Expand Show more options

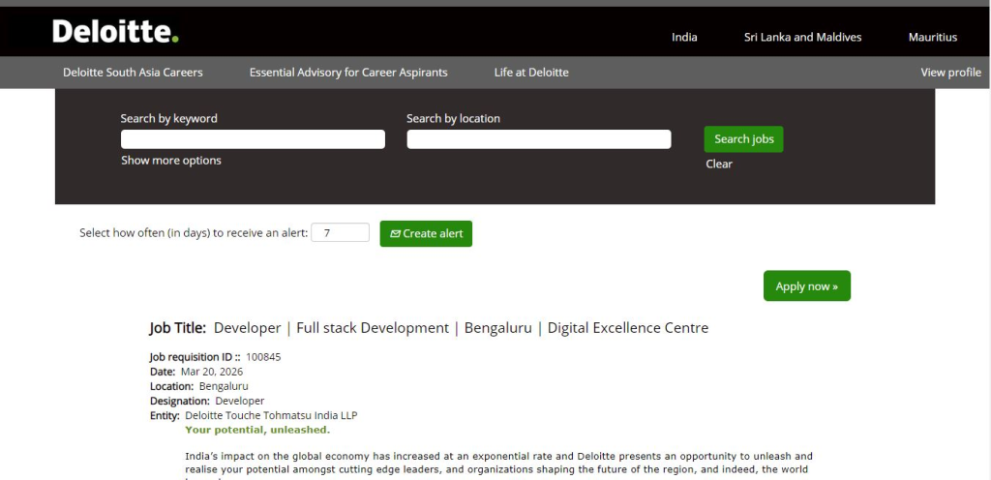171,161
